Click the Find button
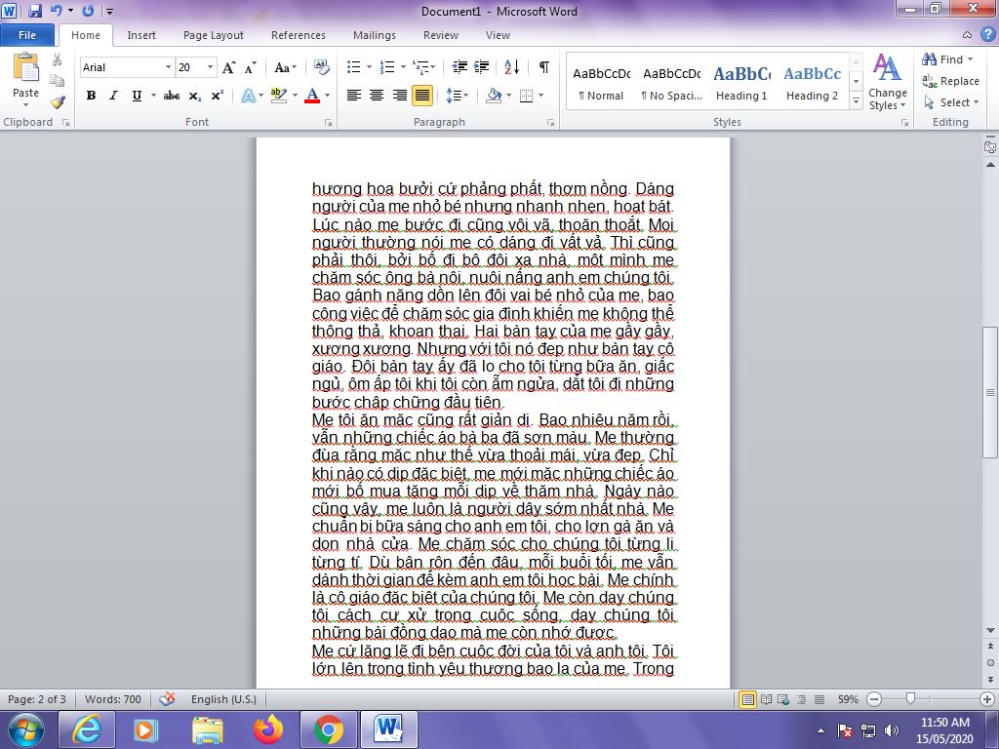Viewport: 999px width, 749px height. click(x=948, y=59)
